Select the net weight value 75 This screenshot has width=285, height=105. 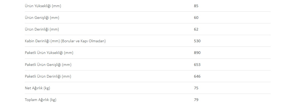pos(196,88)
